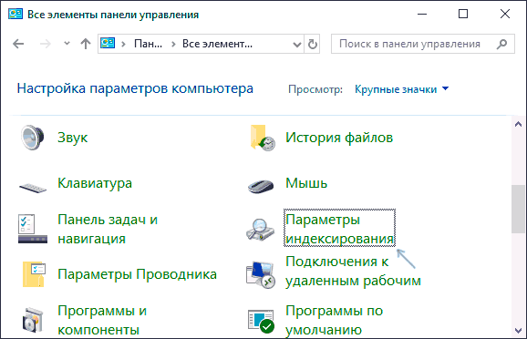
Task: Open the Программы и компоненты disc icon
Action: pos(33,320)
